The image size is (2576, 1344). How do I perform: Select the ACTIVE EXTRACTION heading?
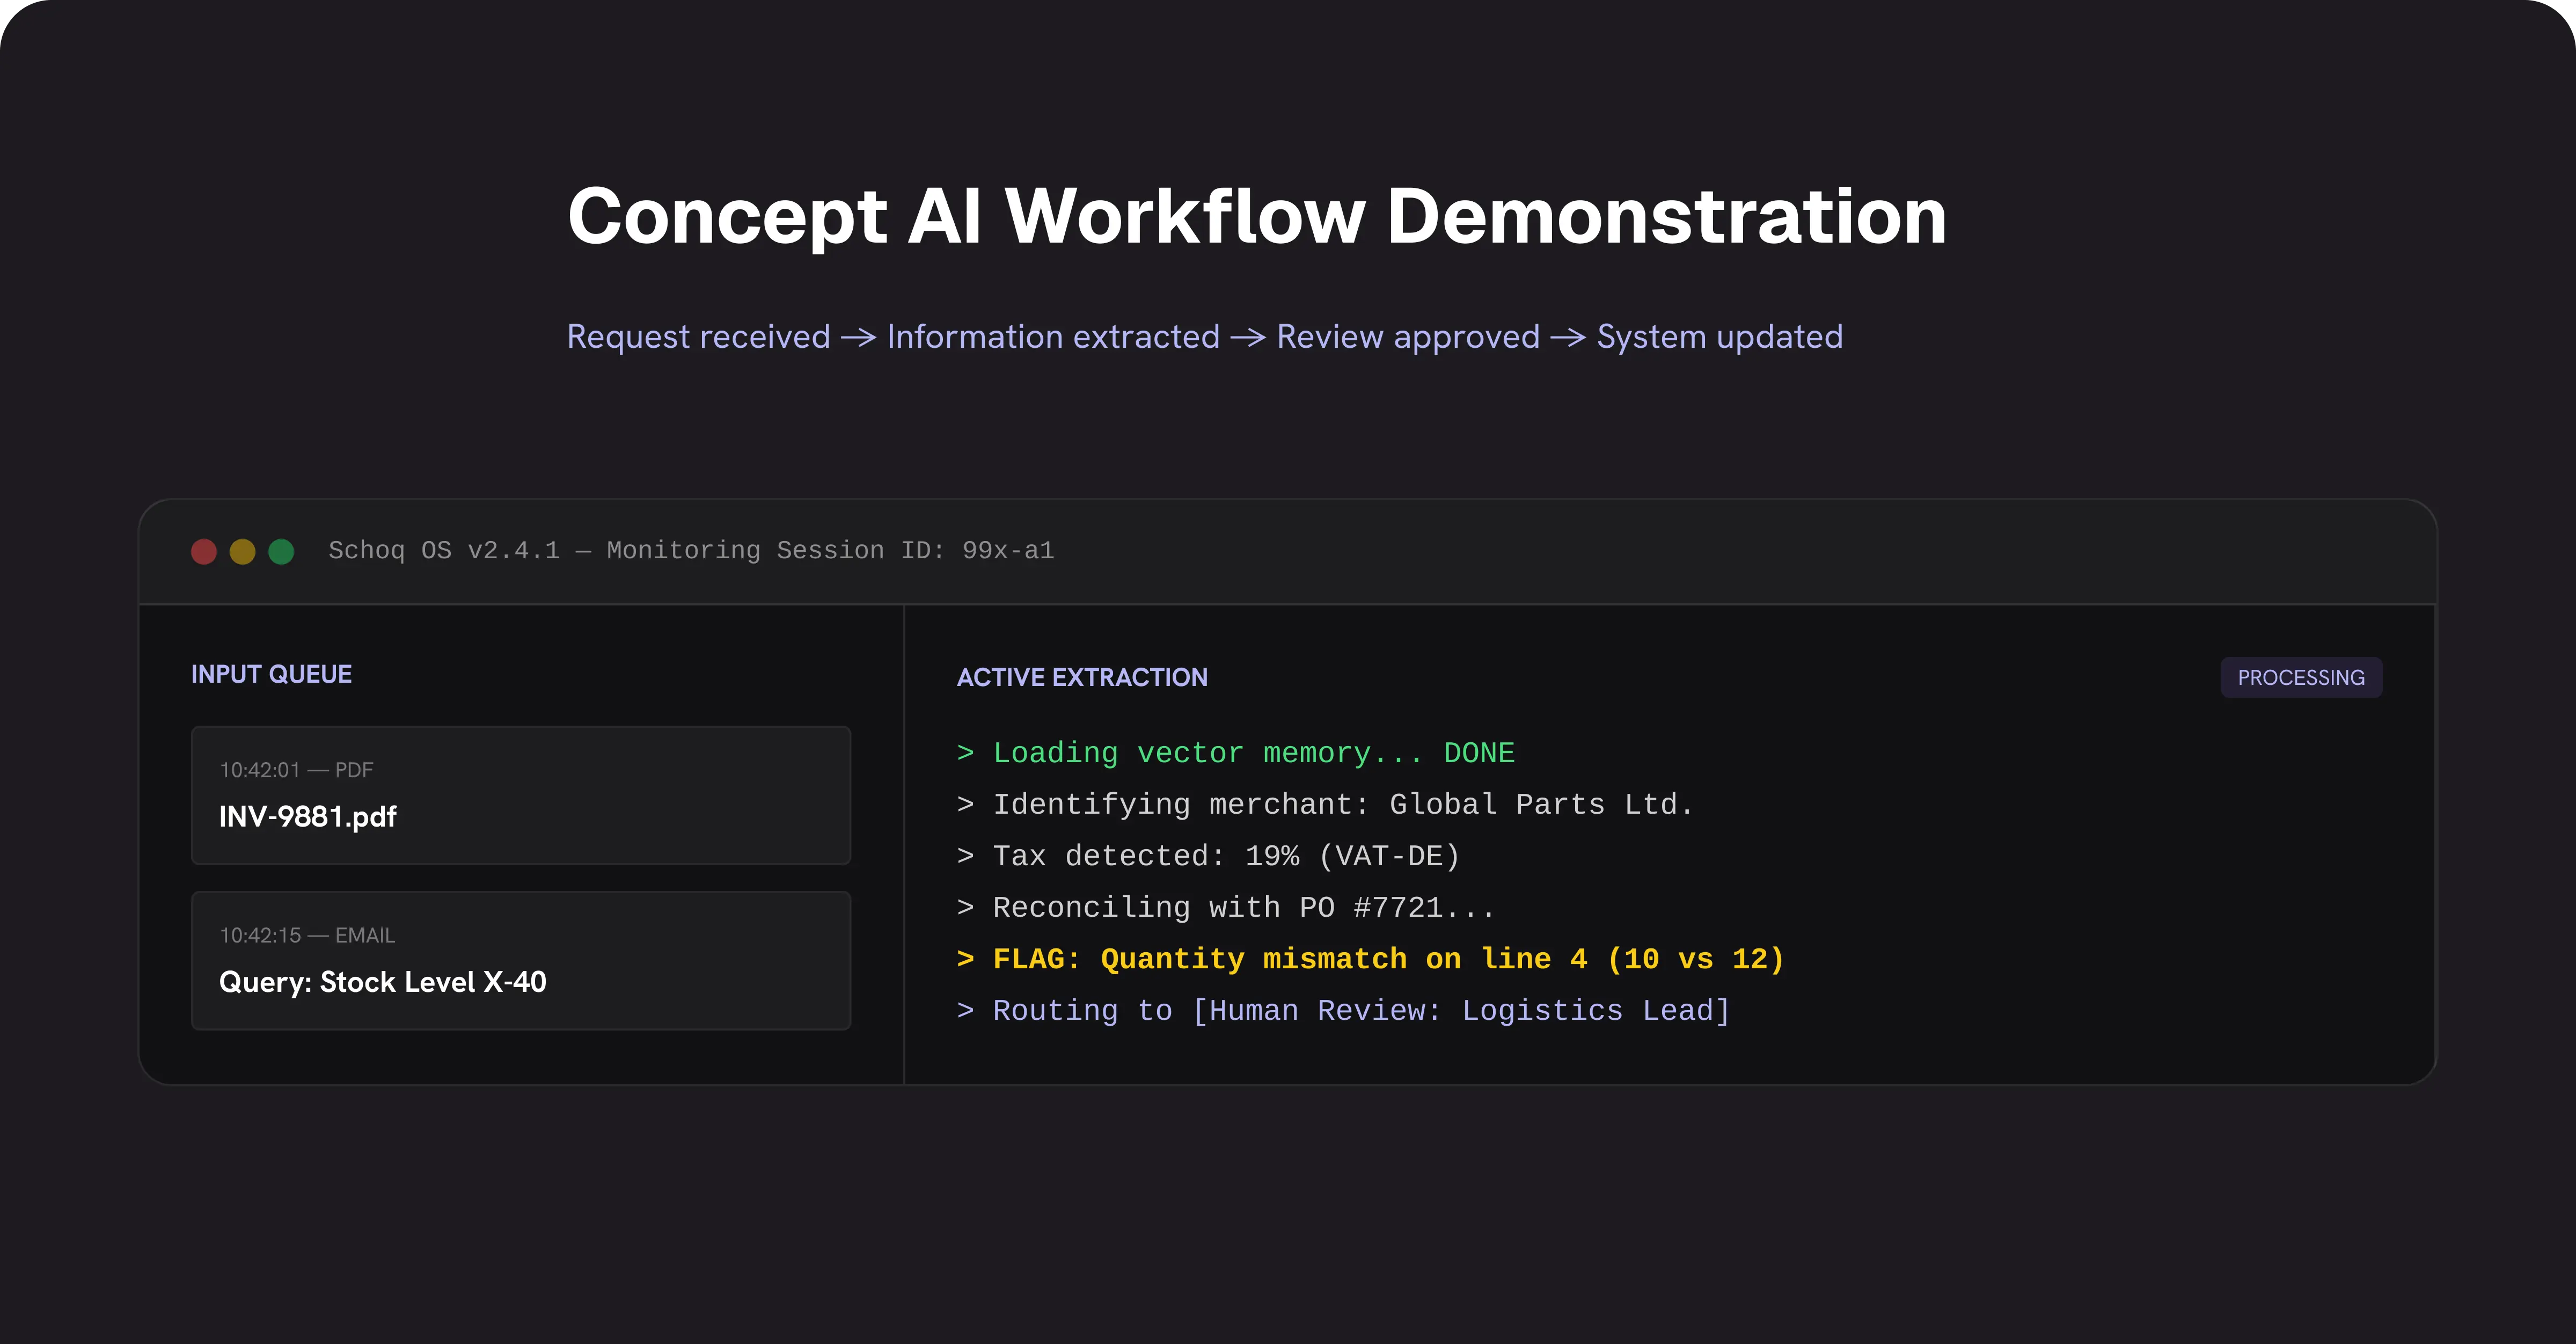[1082, 677]
